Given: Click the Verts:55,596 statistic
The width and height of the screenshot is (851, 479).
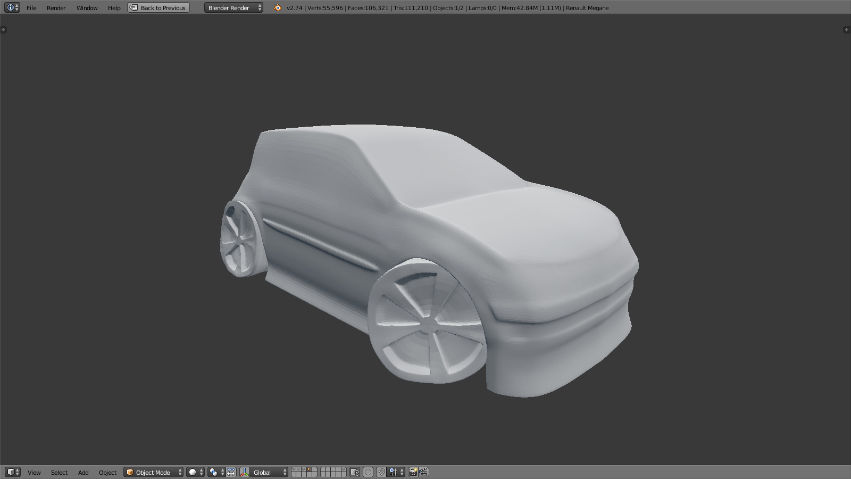Looking at the screenshot, I should point(325,8).
